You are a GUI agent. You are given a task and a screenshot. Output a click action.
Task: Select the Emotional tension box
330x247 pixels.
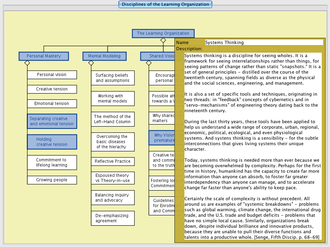52,104
